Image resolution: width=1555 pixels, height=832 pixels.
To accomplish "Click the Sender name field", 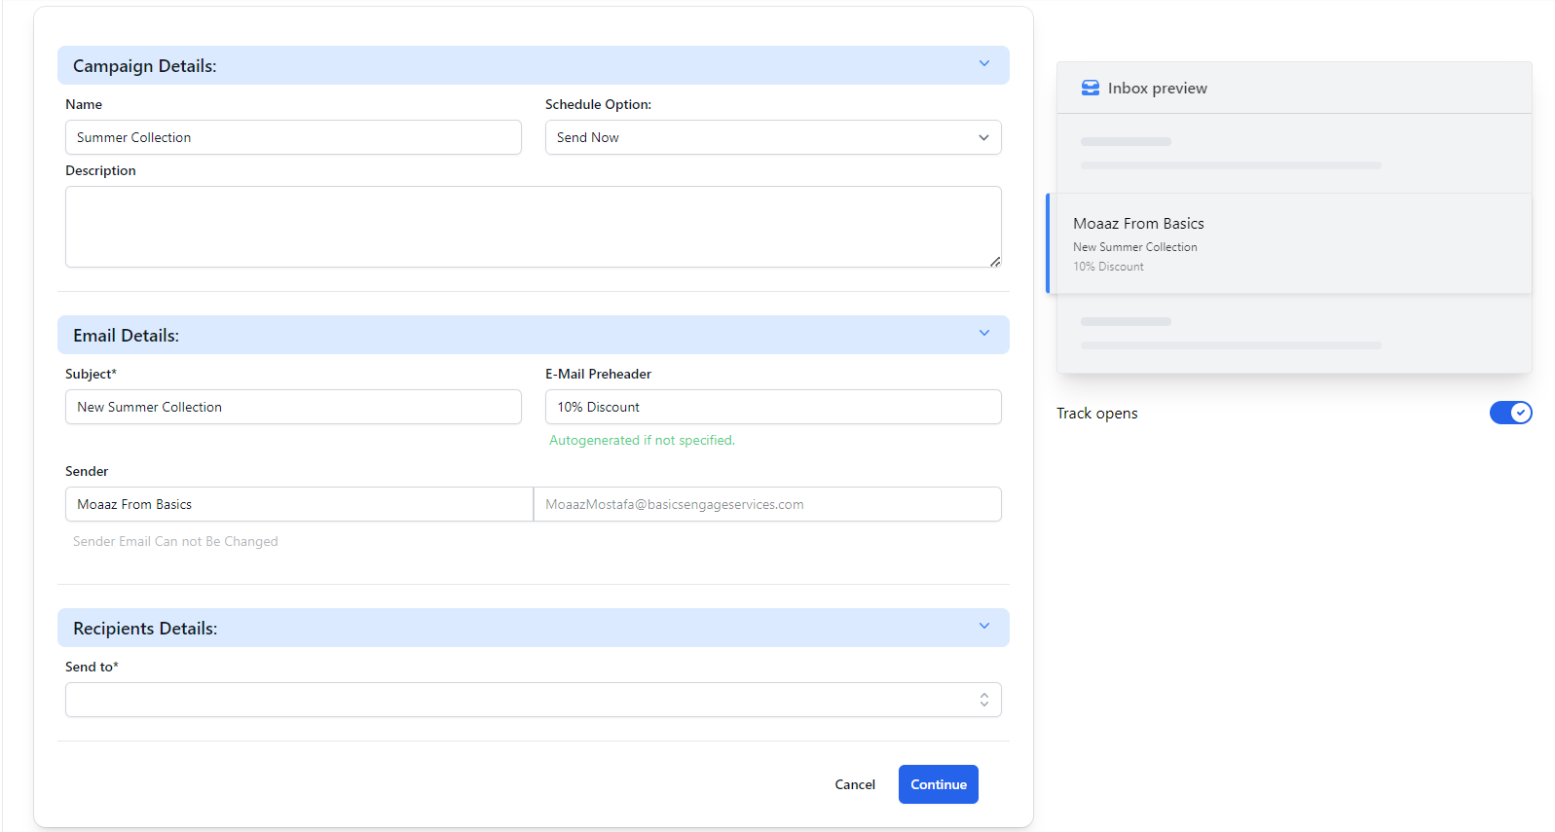I will coord(299,504).
